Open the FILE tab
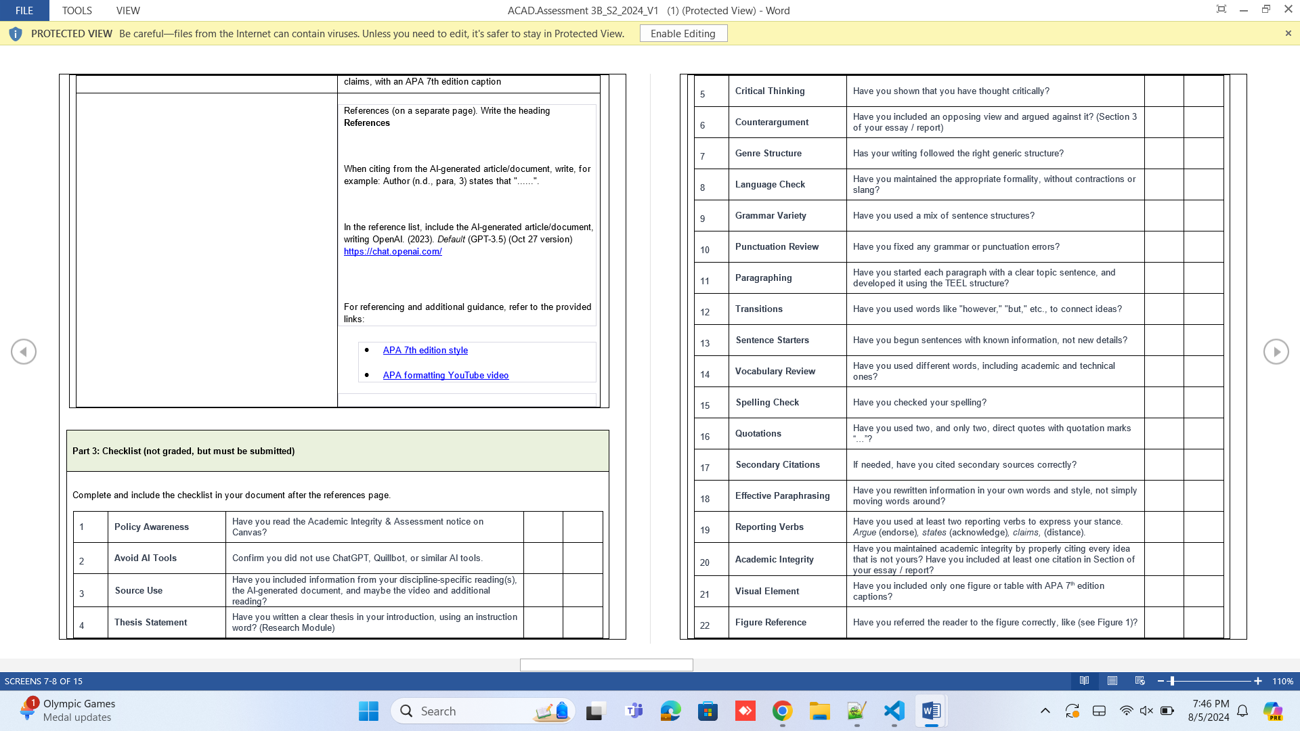 (x=24, y=10)
